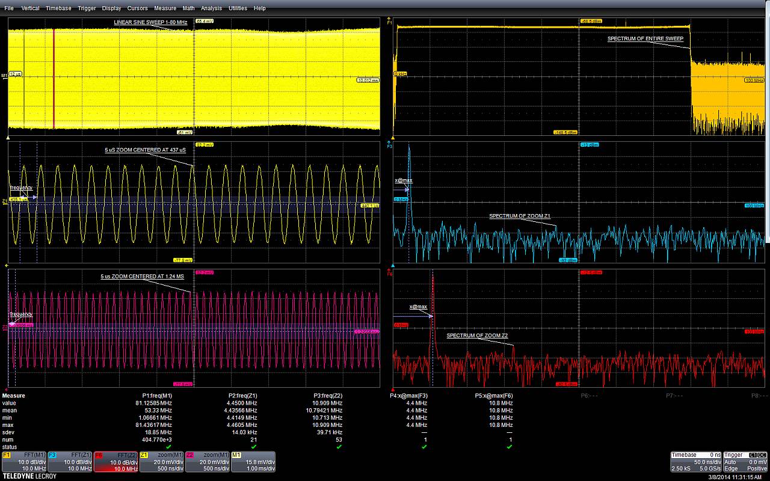The height and width of the screenshot is (481, 770).
Task: Open the F3 FFT(Z1) trace descriptor box
Action: click(x=70, y=462)
